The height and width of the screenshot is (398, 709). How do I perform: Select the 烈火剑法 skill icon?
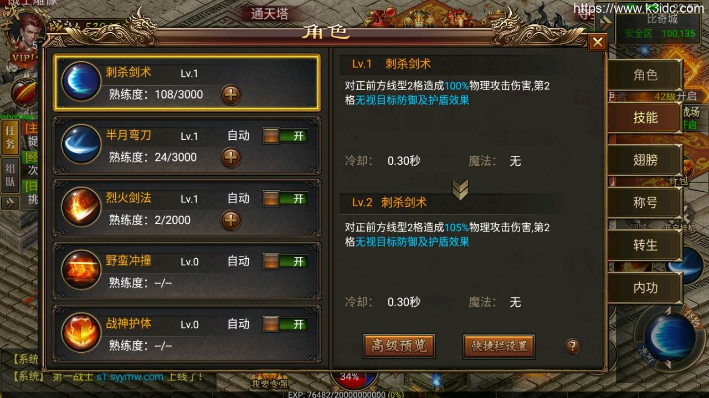[81, 207]
